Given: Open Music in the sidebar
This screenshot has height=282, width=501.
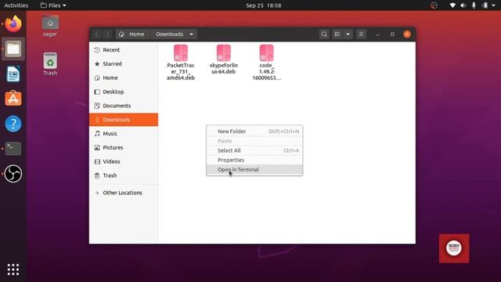Looking at the screenshot, I should coord(124,134).
